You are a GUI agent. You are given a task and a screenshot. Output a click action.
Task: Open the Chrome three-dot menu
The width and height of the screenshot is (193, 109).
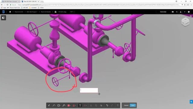pos(191,5)
